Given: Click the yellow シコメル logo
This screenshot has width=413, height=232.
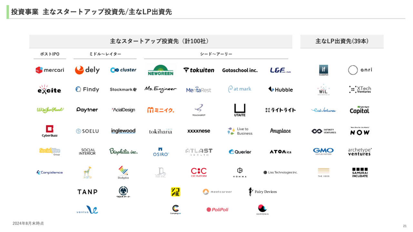Looking at the screenshot, I should coord(176,192).
